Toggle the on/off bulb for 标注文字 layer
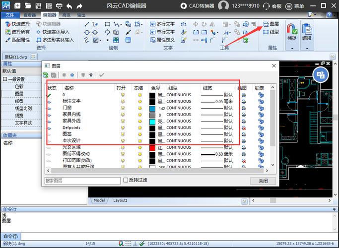 click(x=123, y=101)
